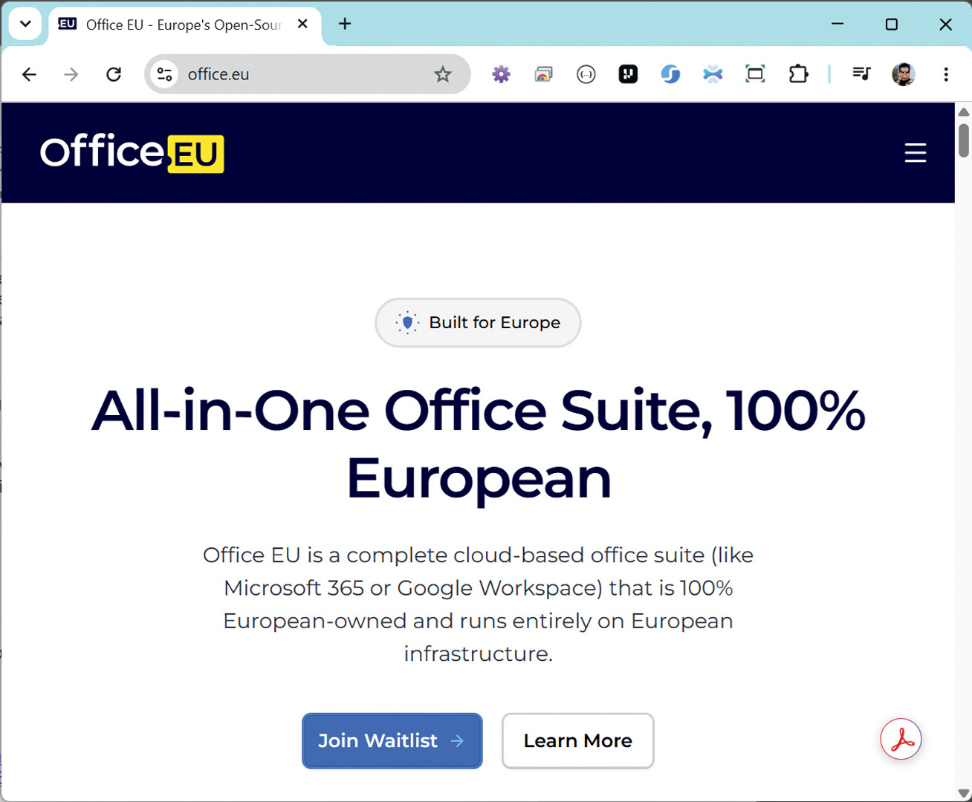Click the scrollbar down arrow
Viewport: 972px width, 802px height.
[x=964, y=793]
